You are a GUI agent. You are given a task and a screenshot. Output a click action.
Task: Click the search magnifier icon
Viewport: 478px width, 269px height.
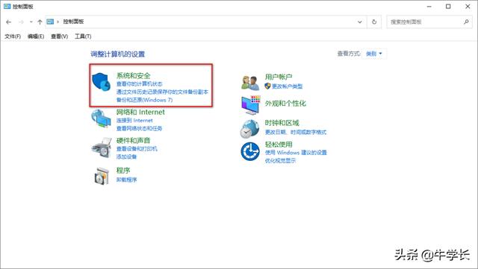[466, 22]
